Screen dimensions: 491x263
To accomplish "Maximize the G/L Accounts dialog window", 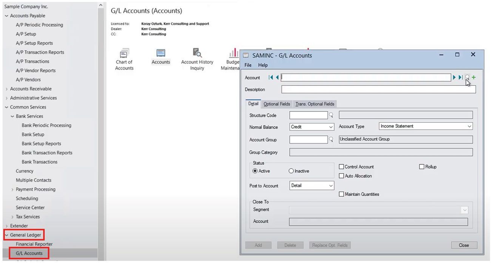I will click(457, 55).
